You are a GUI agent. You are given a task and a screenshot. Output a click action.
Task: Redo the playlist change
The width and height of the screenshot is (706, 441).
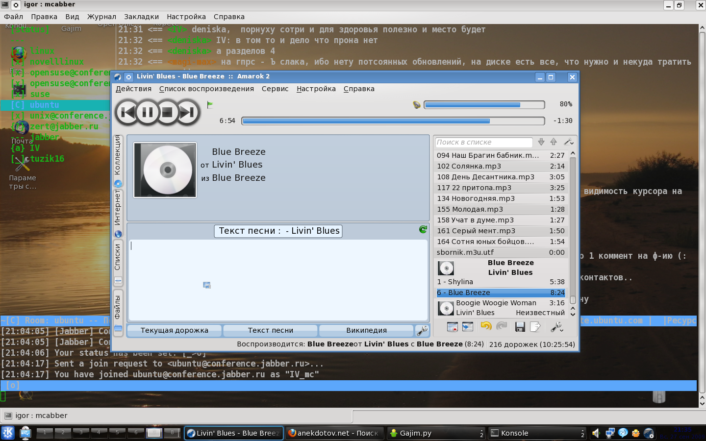[x=502, y=326]
